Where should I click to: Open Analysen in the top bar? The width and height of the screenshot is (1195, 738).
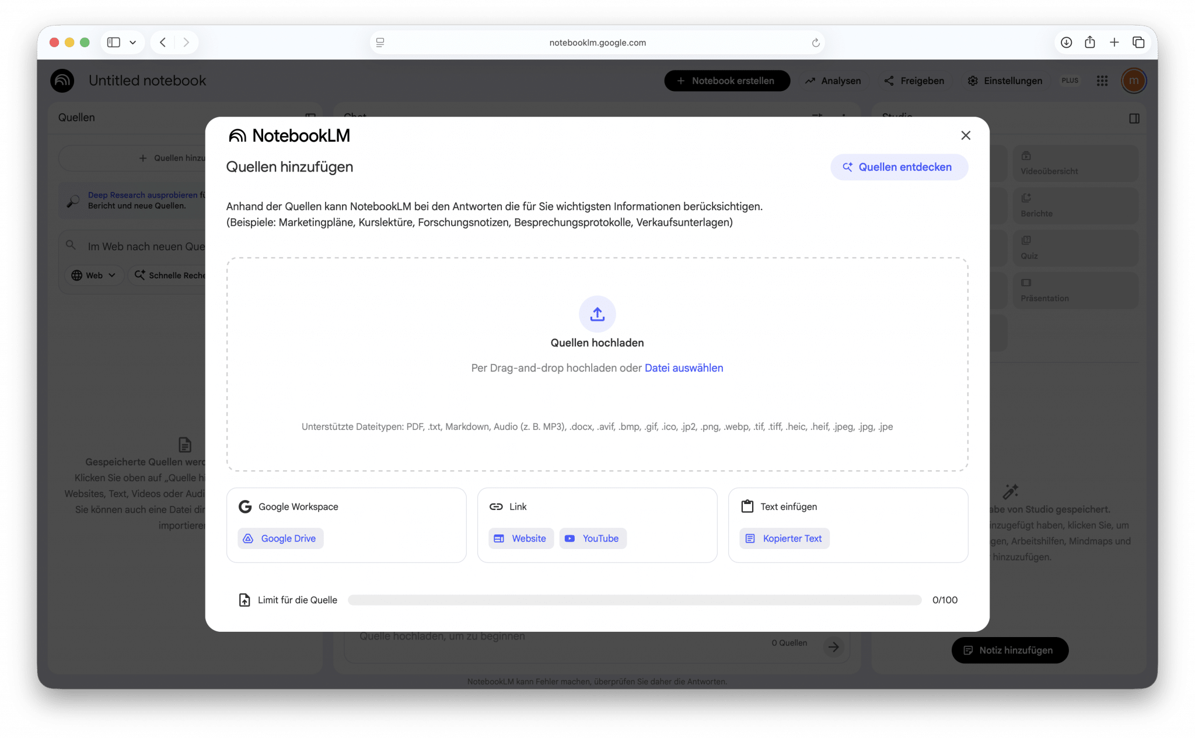833,81
